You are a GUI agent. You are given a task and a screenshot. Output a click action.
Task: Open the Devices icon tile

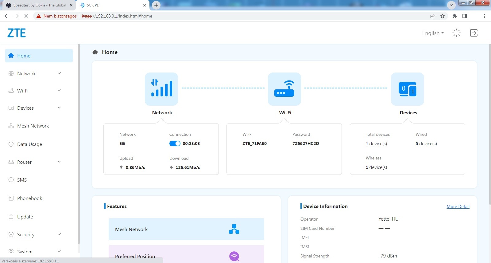pyautogui.click(x=408, y=89)
